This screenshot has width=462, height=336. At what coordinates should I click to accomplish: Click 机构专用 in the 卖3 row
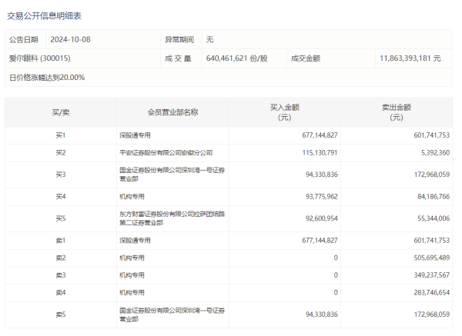pyautogui.click(x=132, y=275)
